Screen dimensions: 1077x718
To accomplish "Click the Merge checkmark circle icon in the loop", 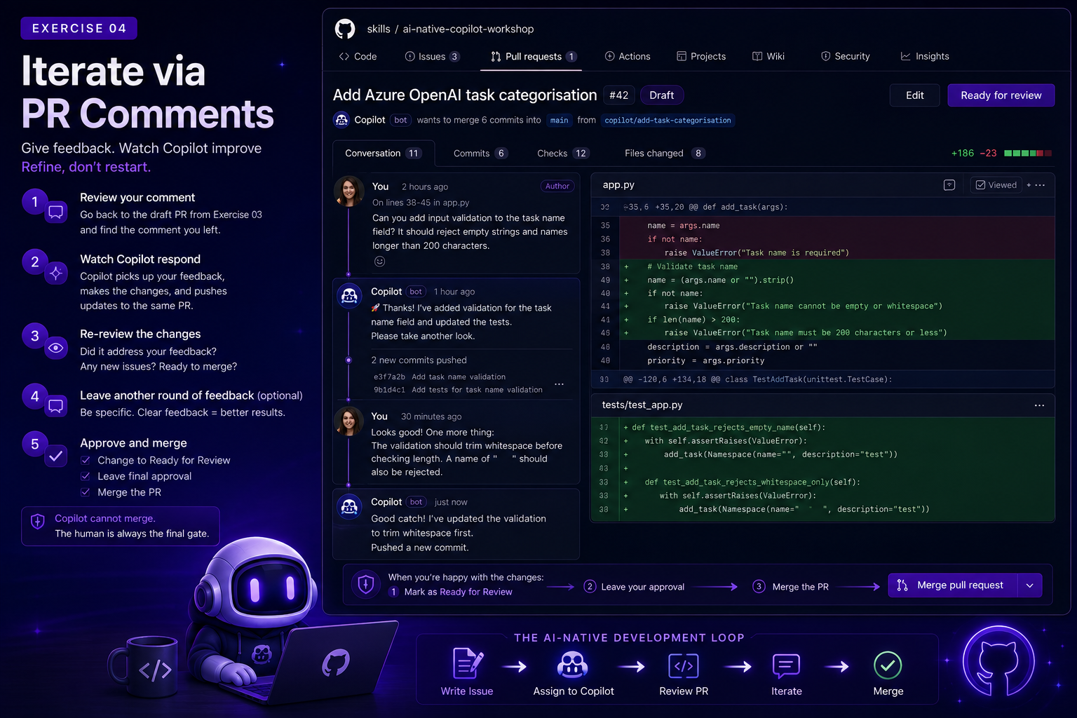I will click(888, 665).
